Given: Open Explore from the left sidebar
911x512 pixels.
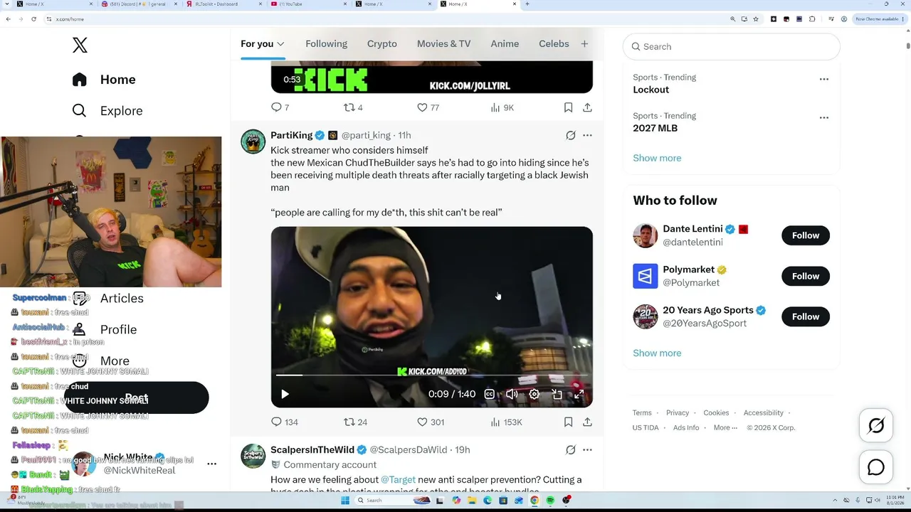Looking at the screenshot, I should point(107,111).
